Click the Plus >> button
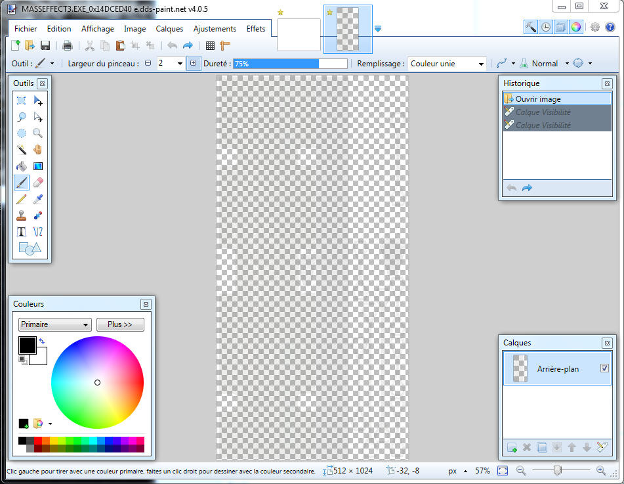Image resolution: width=624 pixels, height=484 pixels. coord(120,324)
